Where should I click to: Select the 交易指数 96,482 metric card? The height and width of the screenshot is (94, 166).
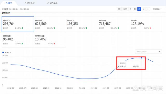tap(18, 40)
